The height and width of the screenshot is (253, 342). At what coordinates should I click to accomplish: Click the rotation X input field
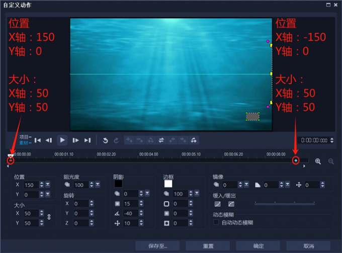(x=81, y=204)
